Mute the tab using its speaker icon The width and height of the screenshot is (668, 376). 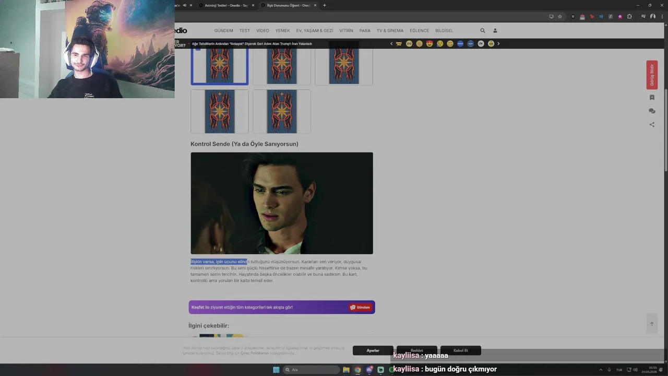(184, 5)
